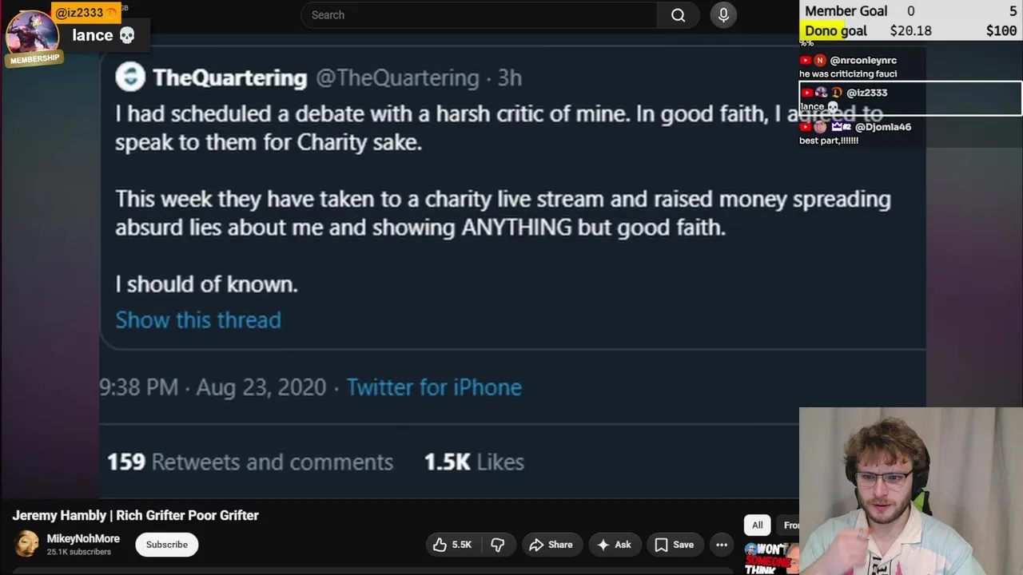
Task: Open MikeyNohMore channel name link
Action: [x=83, y=539]
